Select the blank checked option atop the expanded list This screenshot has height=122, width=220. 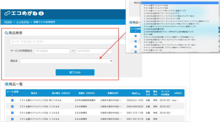coord(180,3)
